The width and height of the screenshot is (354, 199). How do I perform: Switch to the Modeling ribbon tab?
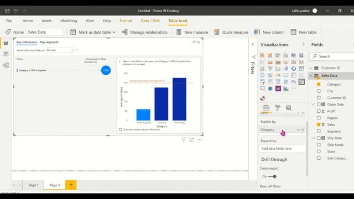[x=69, y=21]
